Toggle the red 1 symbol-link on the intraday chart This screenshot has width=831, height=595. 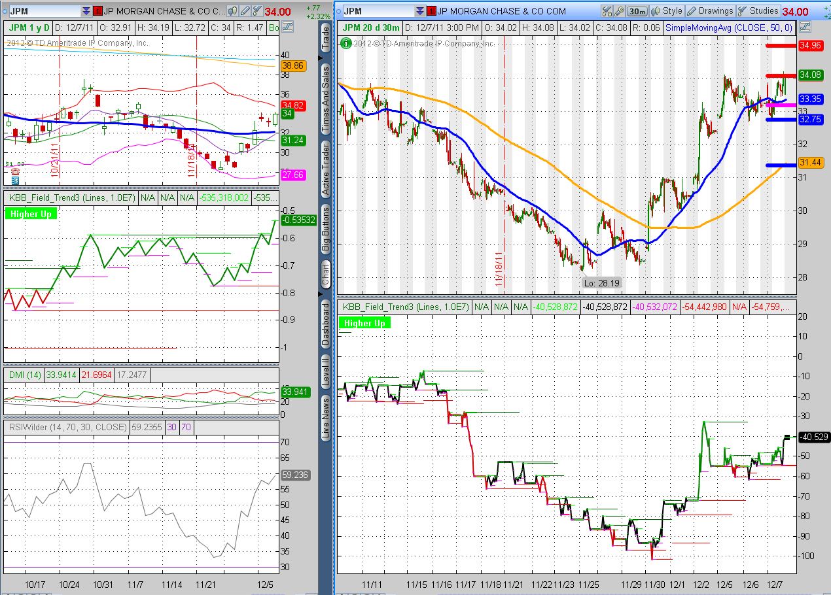[431, 10]
